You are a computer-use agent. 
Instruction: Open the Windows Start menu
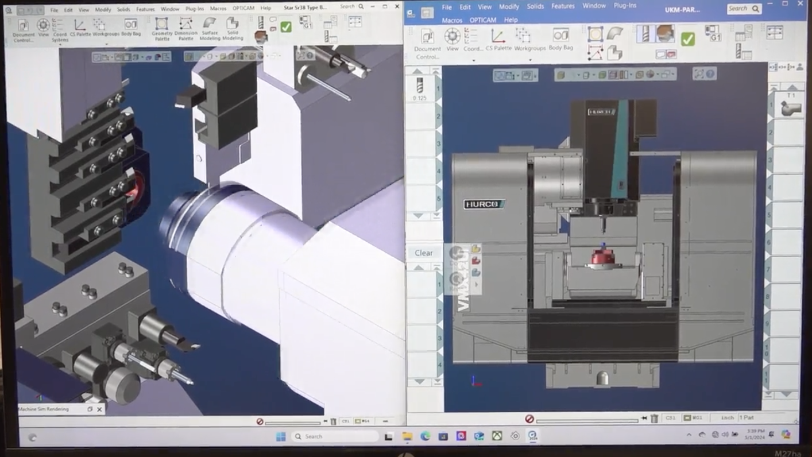click(x=281, y=436)
